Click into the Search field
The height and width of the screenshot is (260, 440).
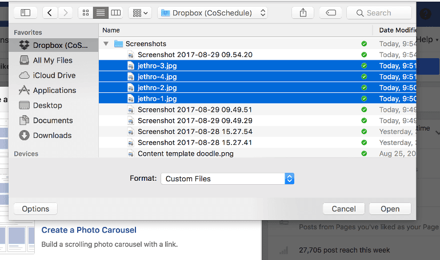tap(382, 13)
